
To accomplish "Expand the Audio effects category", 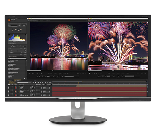I will [x=9, y=63].
